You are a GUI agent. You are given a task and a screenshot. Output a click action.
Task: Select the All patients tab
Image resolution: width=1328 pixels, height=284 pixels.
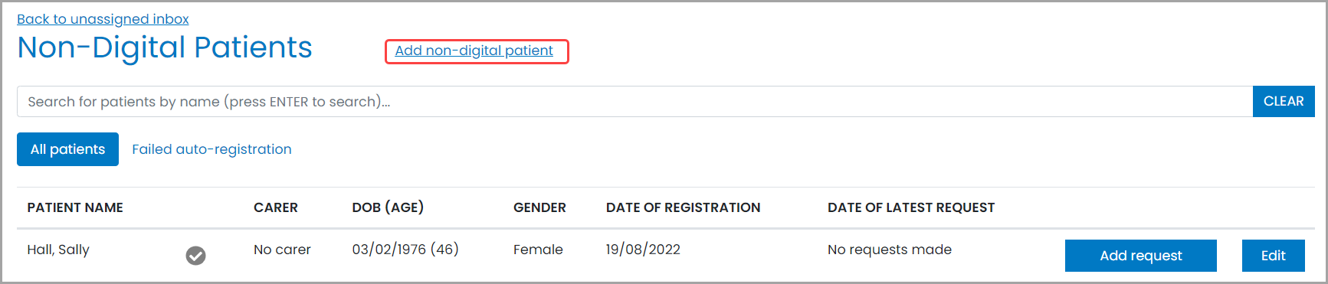(67, 149)
